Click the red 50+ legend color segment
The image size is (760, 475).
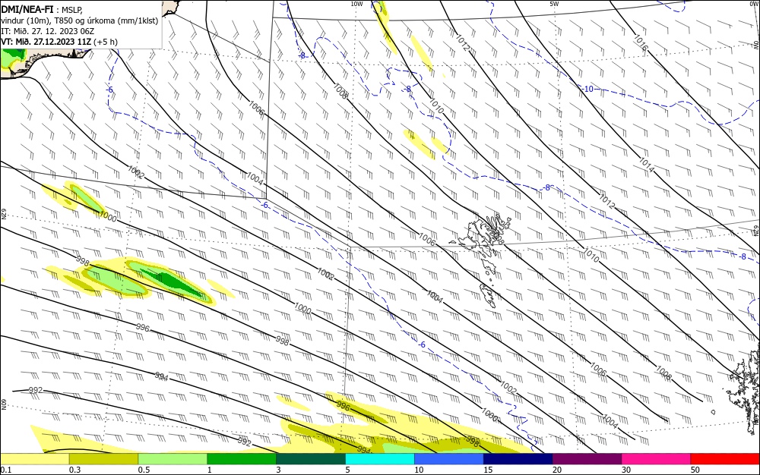click(725, 459)
